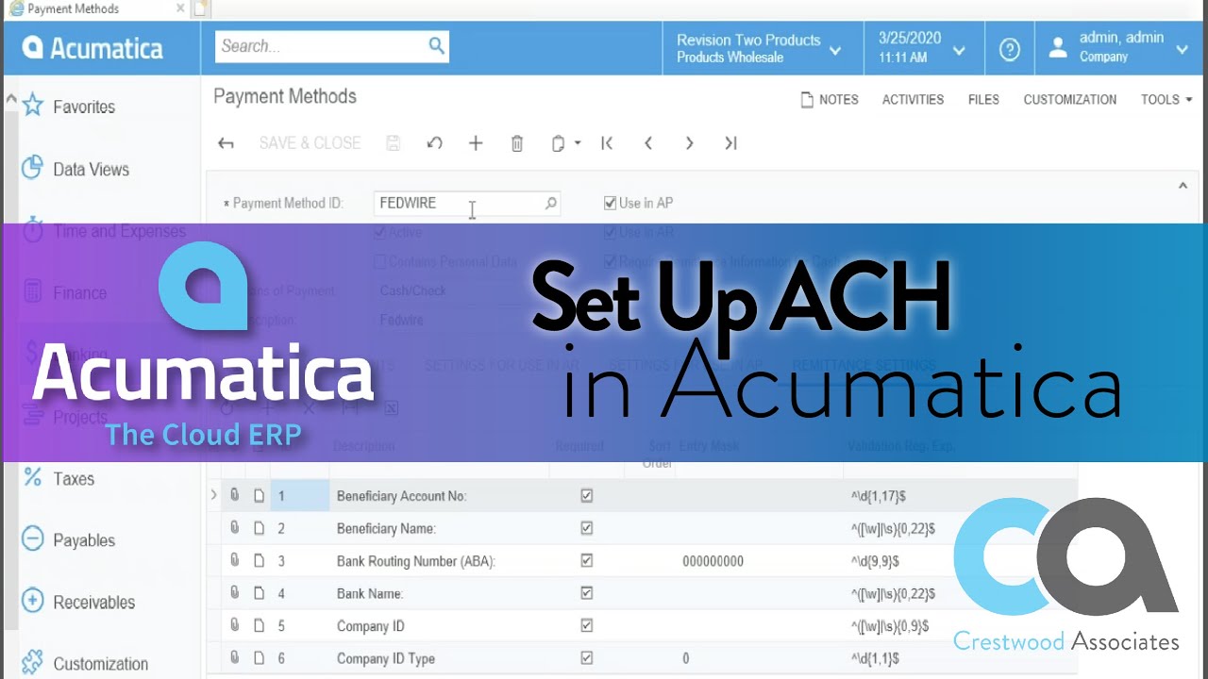Viewport: 1208px width, 679px height.
Task: Go to last record icon
Action: (730, 143)
